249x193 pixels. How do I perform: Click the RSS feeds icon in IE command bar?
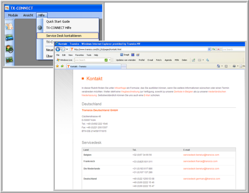point(226,66)
